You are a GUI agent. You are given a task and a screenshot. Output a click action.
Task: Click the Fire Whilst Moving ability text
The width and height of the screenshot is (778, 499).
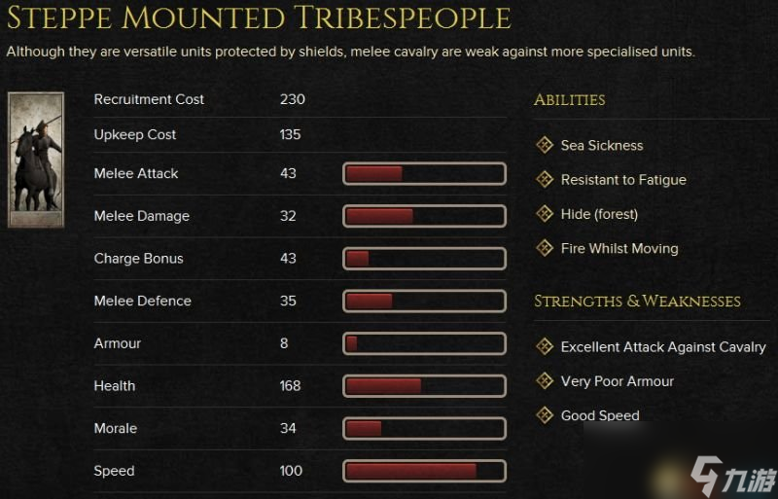click(x=619, y=248)
